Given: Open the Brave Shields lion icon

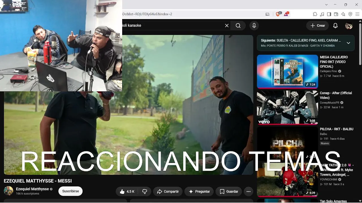Looking at the screenshot, I should point(278,14).
